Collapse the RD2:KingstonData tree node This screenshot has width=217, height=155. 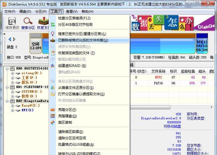point(7,101)
